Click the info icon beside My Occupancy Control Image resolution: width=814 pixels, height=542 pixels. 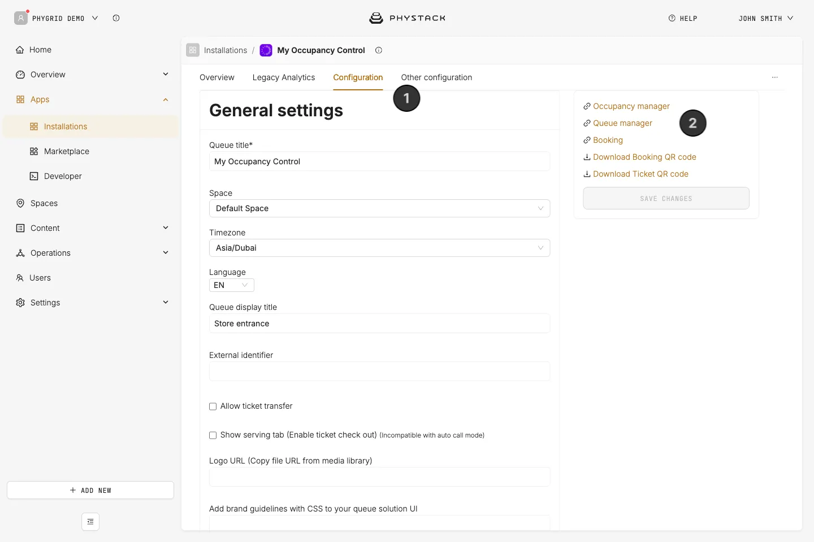coord(379,50)
